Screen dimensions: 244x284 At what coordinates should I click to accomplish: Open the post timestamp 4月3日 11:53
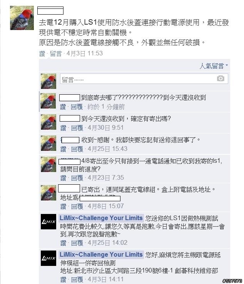point(85,53)
